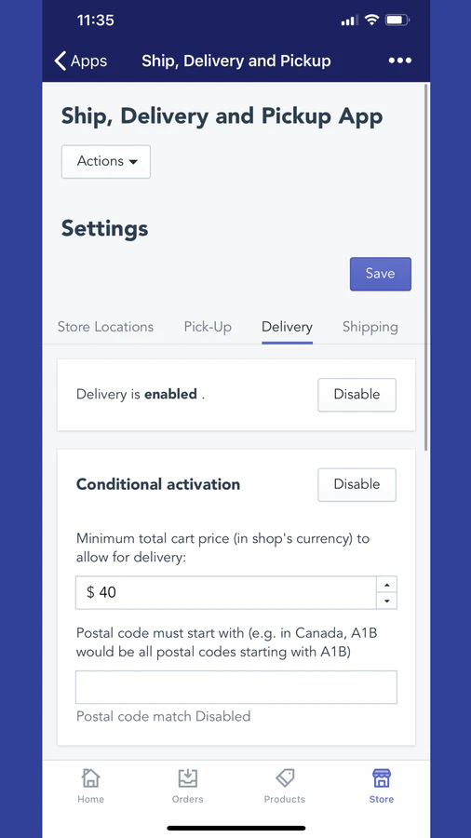Open the three-dot more options menu

400,61
